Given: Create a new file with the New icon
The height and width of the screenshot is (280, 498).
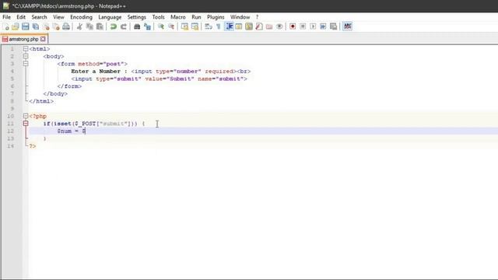Looking at the screenshot, I should point(5,26).
